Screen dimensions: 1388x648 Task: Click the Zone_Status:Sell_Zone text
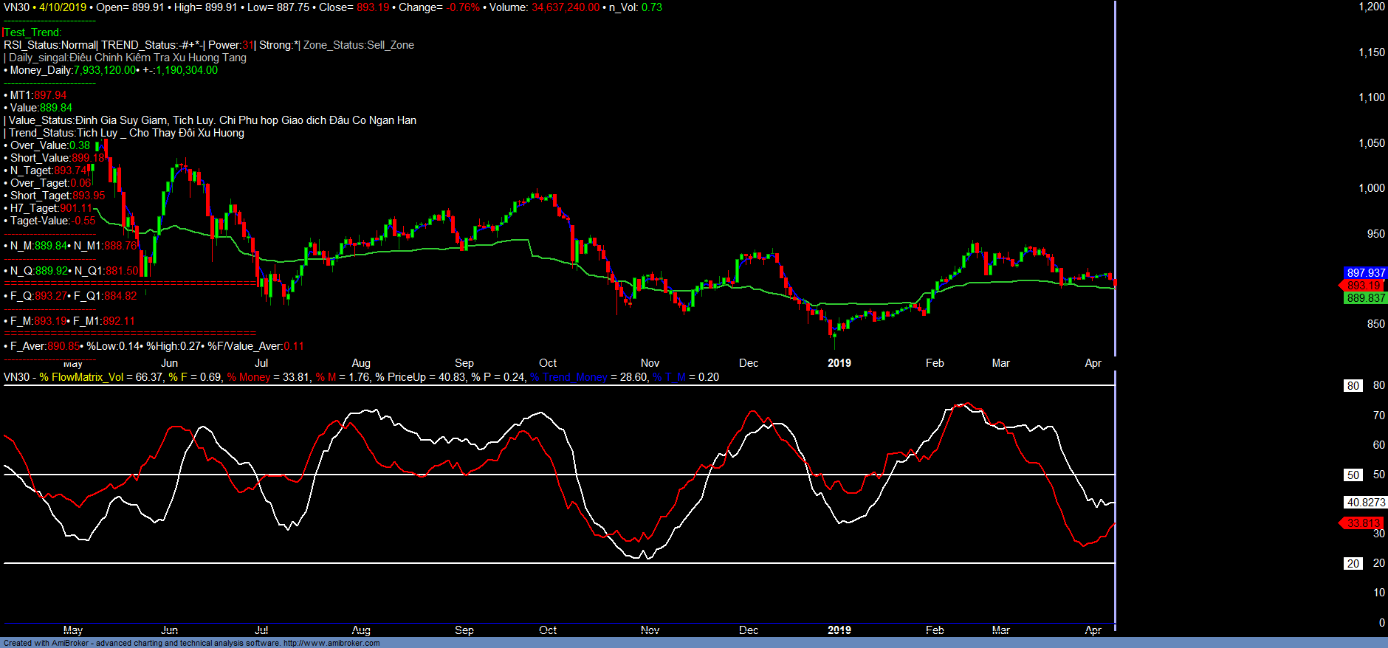click(359, 45)
